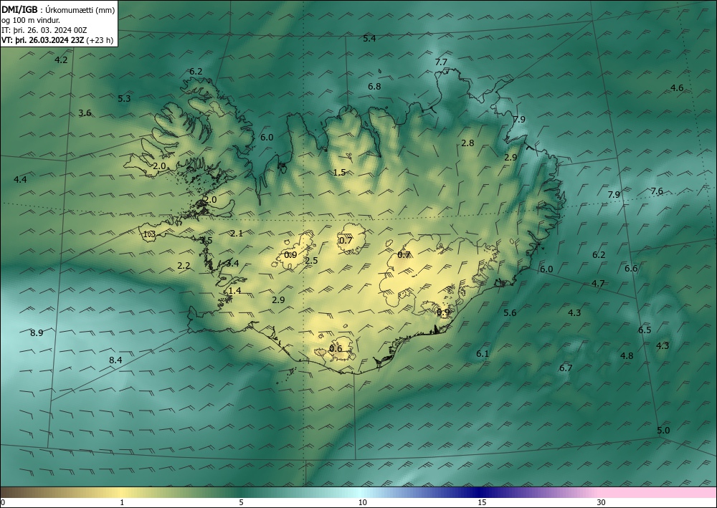Screen dimensions: 717x508
Task: Click the dark navy segment of the color bar
Action: [480, 492]
